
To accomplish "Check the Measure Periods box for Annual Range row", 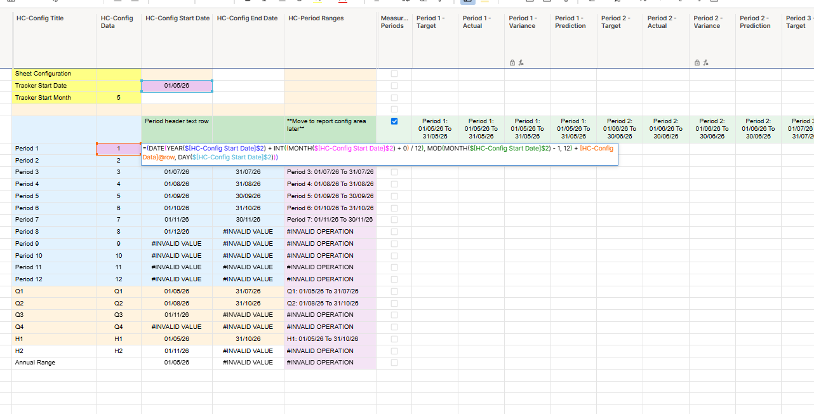I will click(394, 363).
